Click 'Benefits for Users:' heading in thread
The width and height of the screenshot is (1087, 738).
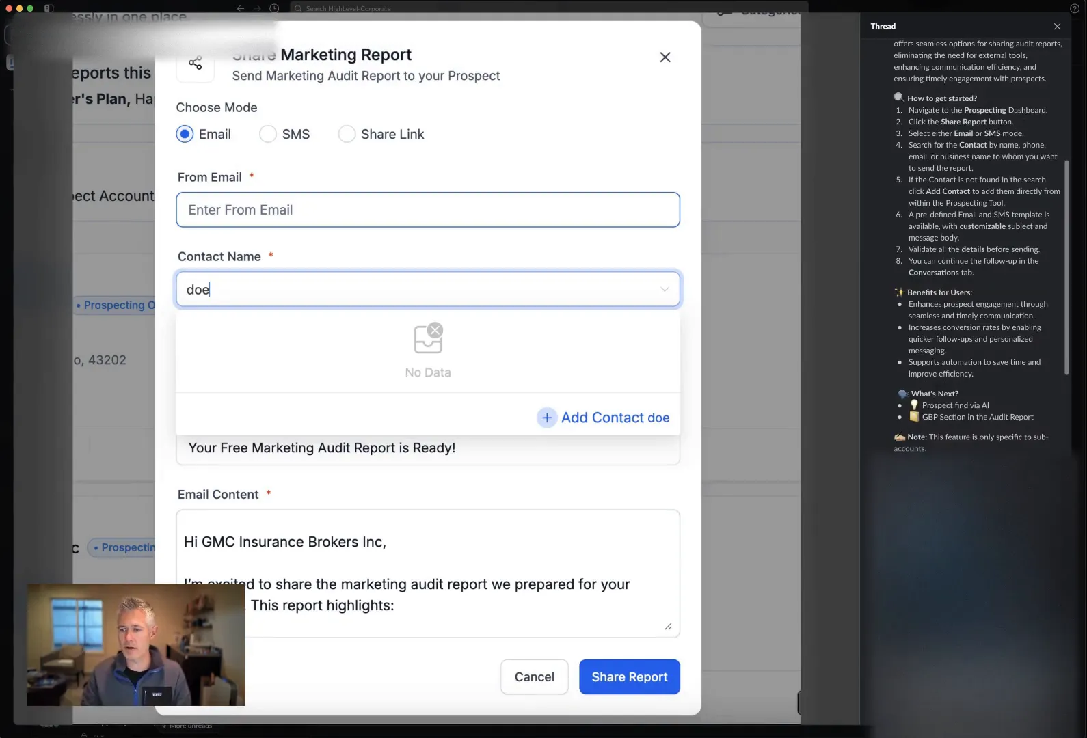[x=940, y=292]
